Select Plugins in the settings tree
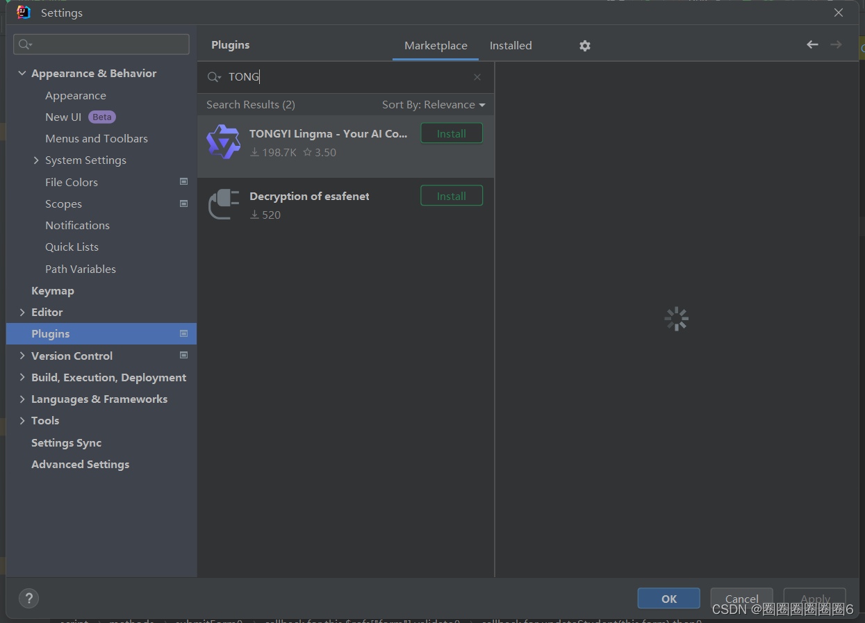The image size is (865, 623). point(101,333)
